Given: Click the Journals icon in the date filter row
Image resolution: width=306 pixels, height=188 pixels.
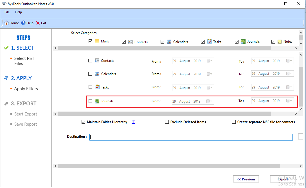Looking at the screenshot, I should [97, 101].
